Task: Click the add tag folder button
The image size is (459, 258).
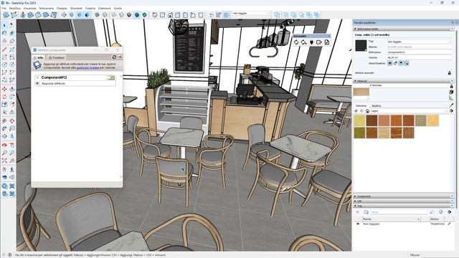Action: [366, 212]
